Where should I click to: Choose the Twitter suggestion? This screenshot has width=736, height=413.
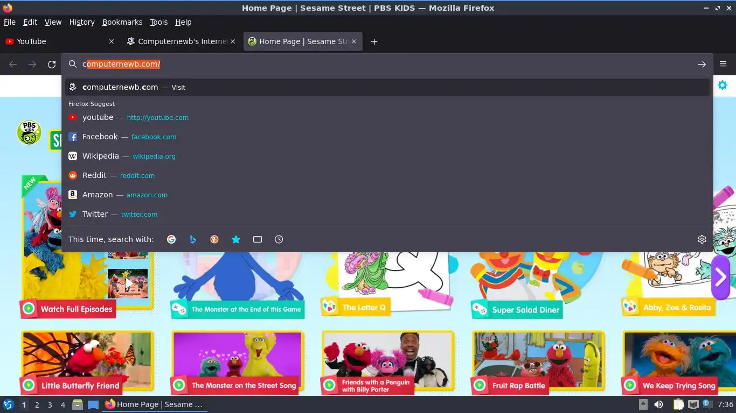coord(387,214)
